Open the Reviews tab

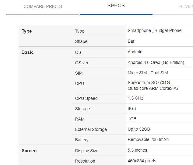186,6
